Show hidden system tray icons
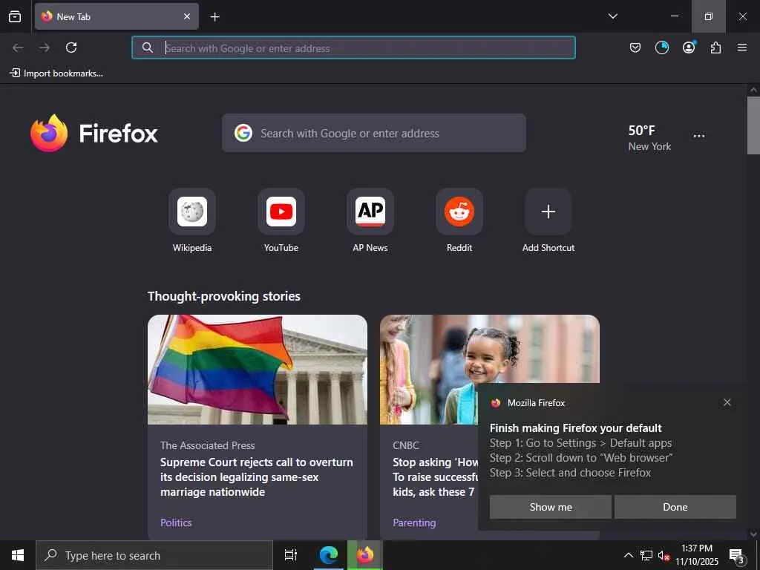 point(628,555)
